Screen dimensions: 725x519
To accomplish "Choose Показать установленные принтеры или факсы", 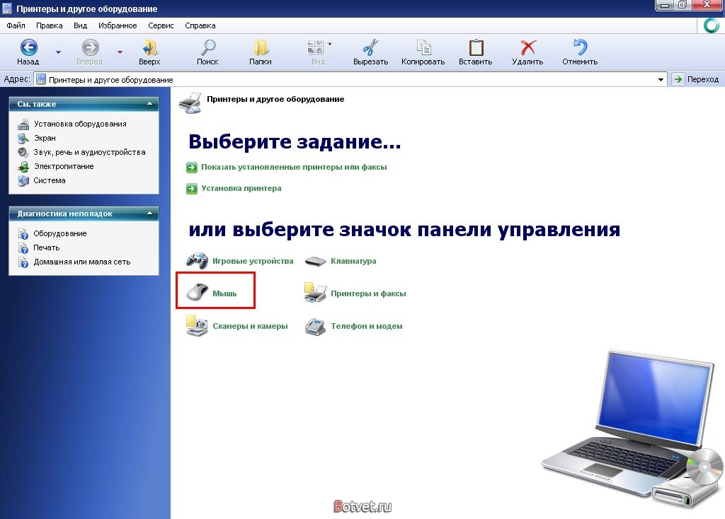I will [294, 167].
